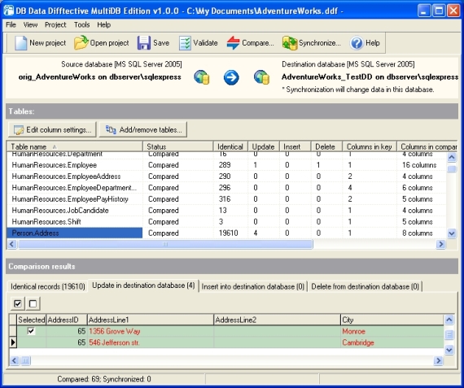Switch to Identical records (19610) tab

(x=48, y=286)
